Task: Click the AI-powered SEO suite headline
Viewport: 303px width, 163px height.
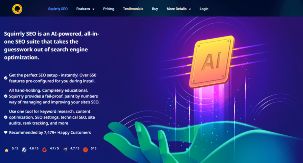Action: point(51,46)
